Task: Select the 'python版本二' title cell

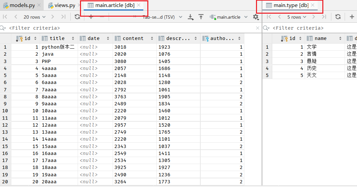Action: click(x=59, y=47)
